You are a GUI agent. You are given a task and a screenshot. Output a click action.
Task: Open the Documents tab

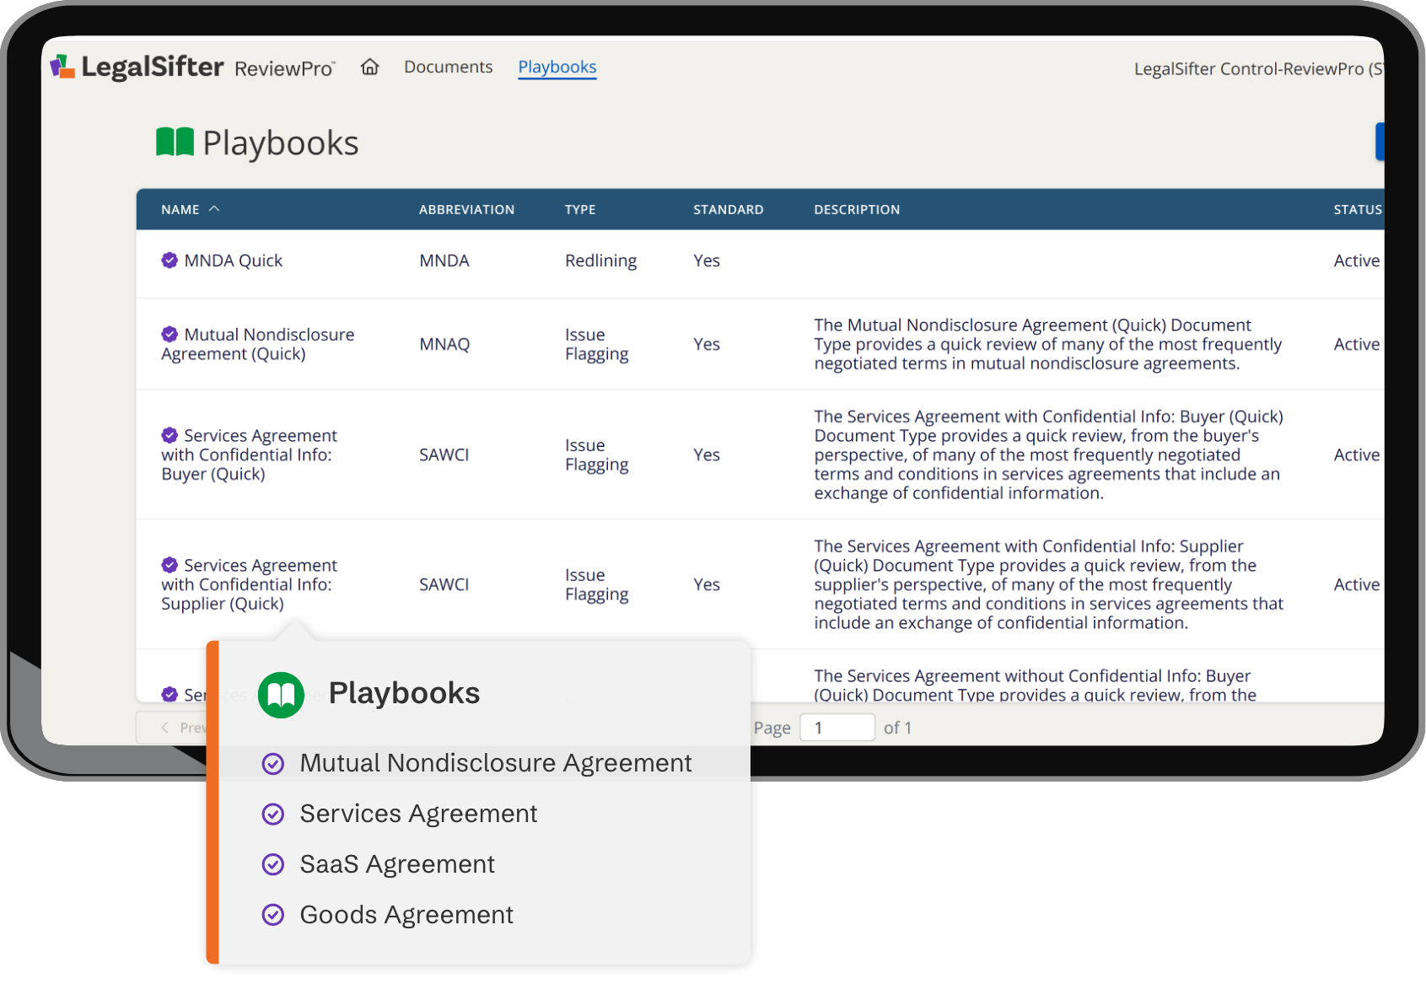pyautogui.click(x=448, y=67)
